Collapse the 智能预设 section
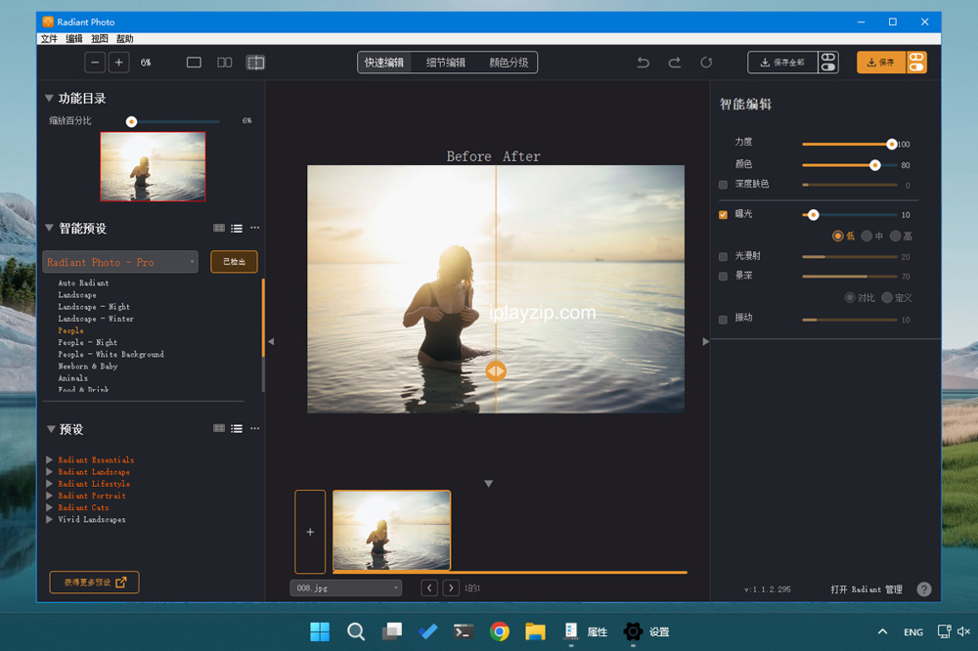 coord(49,228)
